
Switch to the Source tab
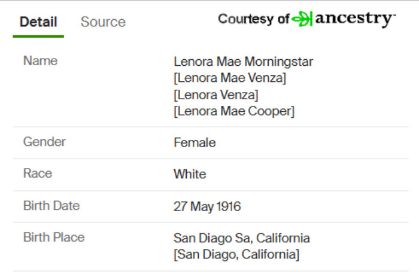click(x=103, y=22)
